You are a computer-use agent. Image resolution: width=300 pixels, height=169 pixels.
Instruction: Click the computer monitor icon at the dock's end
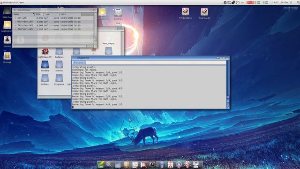(x=196, y=165)
